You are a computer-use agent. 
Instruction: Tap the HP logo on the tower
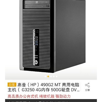click(x=36, y=62)
